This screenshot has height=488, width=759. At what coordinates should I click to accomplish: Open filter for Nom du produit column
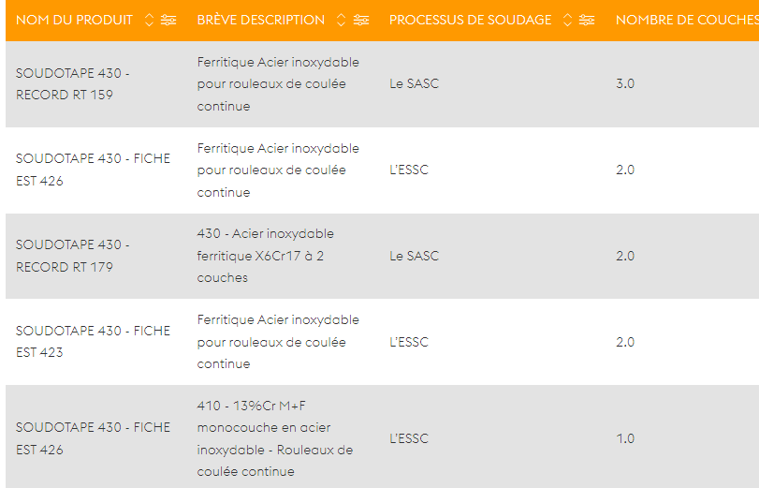(x=168, y=20)
